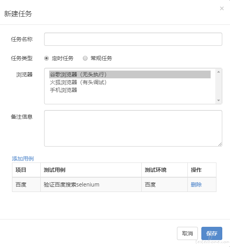Close the 新建任务 dialog with X icon

[222, 9]
